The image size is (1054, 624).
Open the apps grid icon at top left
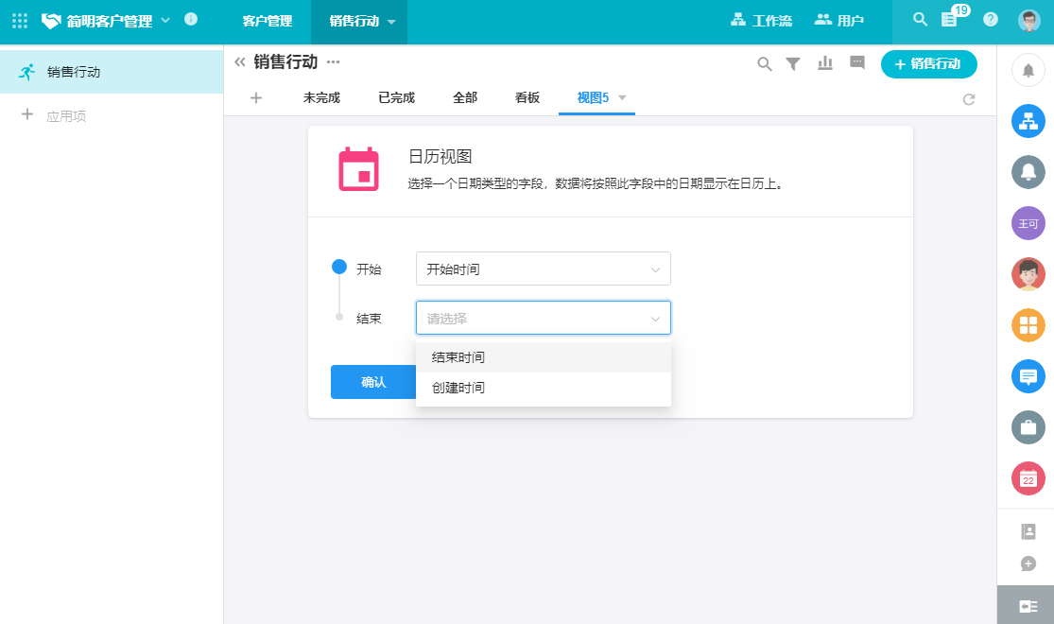coord(19,20)
